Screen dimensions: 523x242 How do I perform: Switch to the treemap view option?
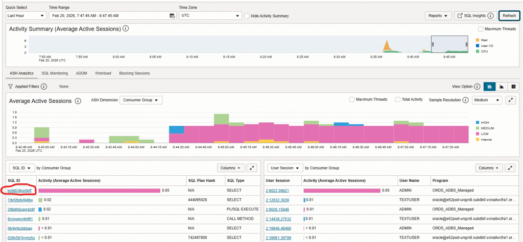click(x=513, y=87)
